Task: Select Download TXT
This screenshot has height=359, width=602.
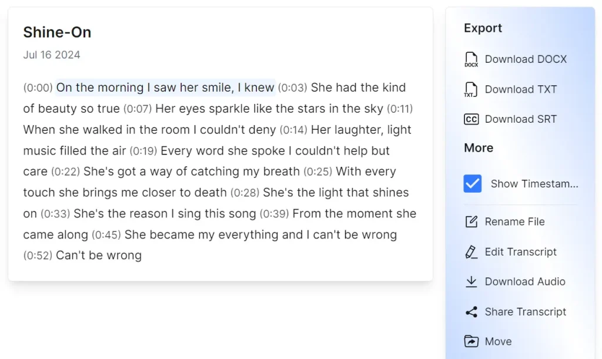Action: click(x=521, y=89)
